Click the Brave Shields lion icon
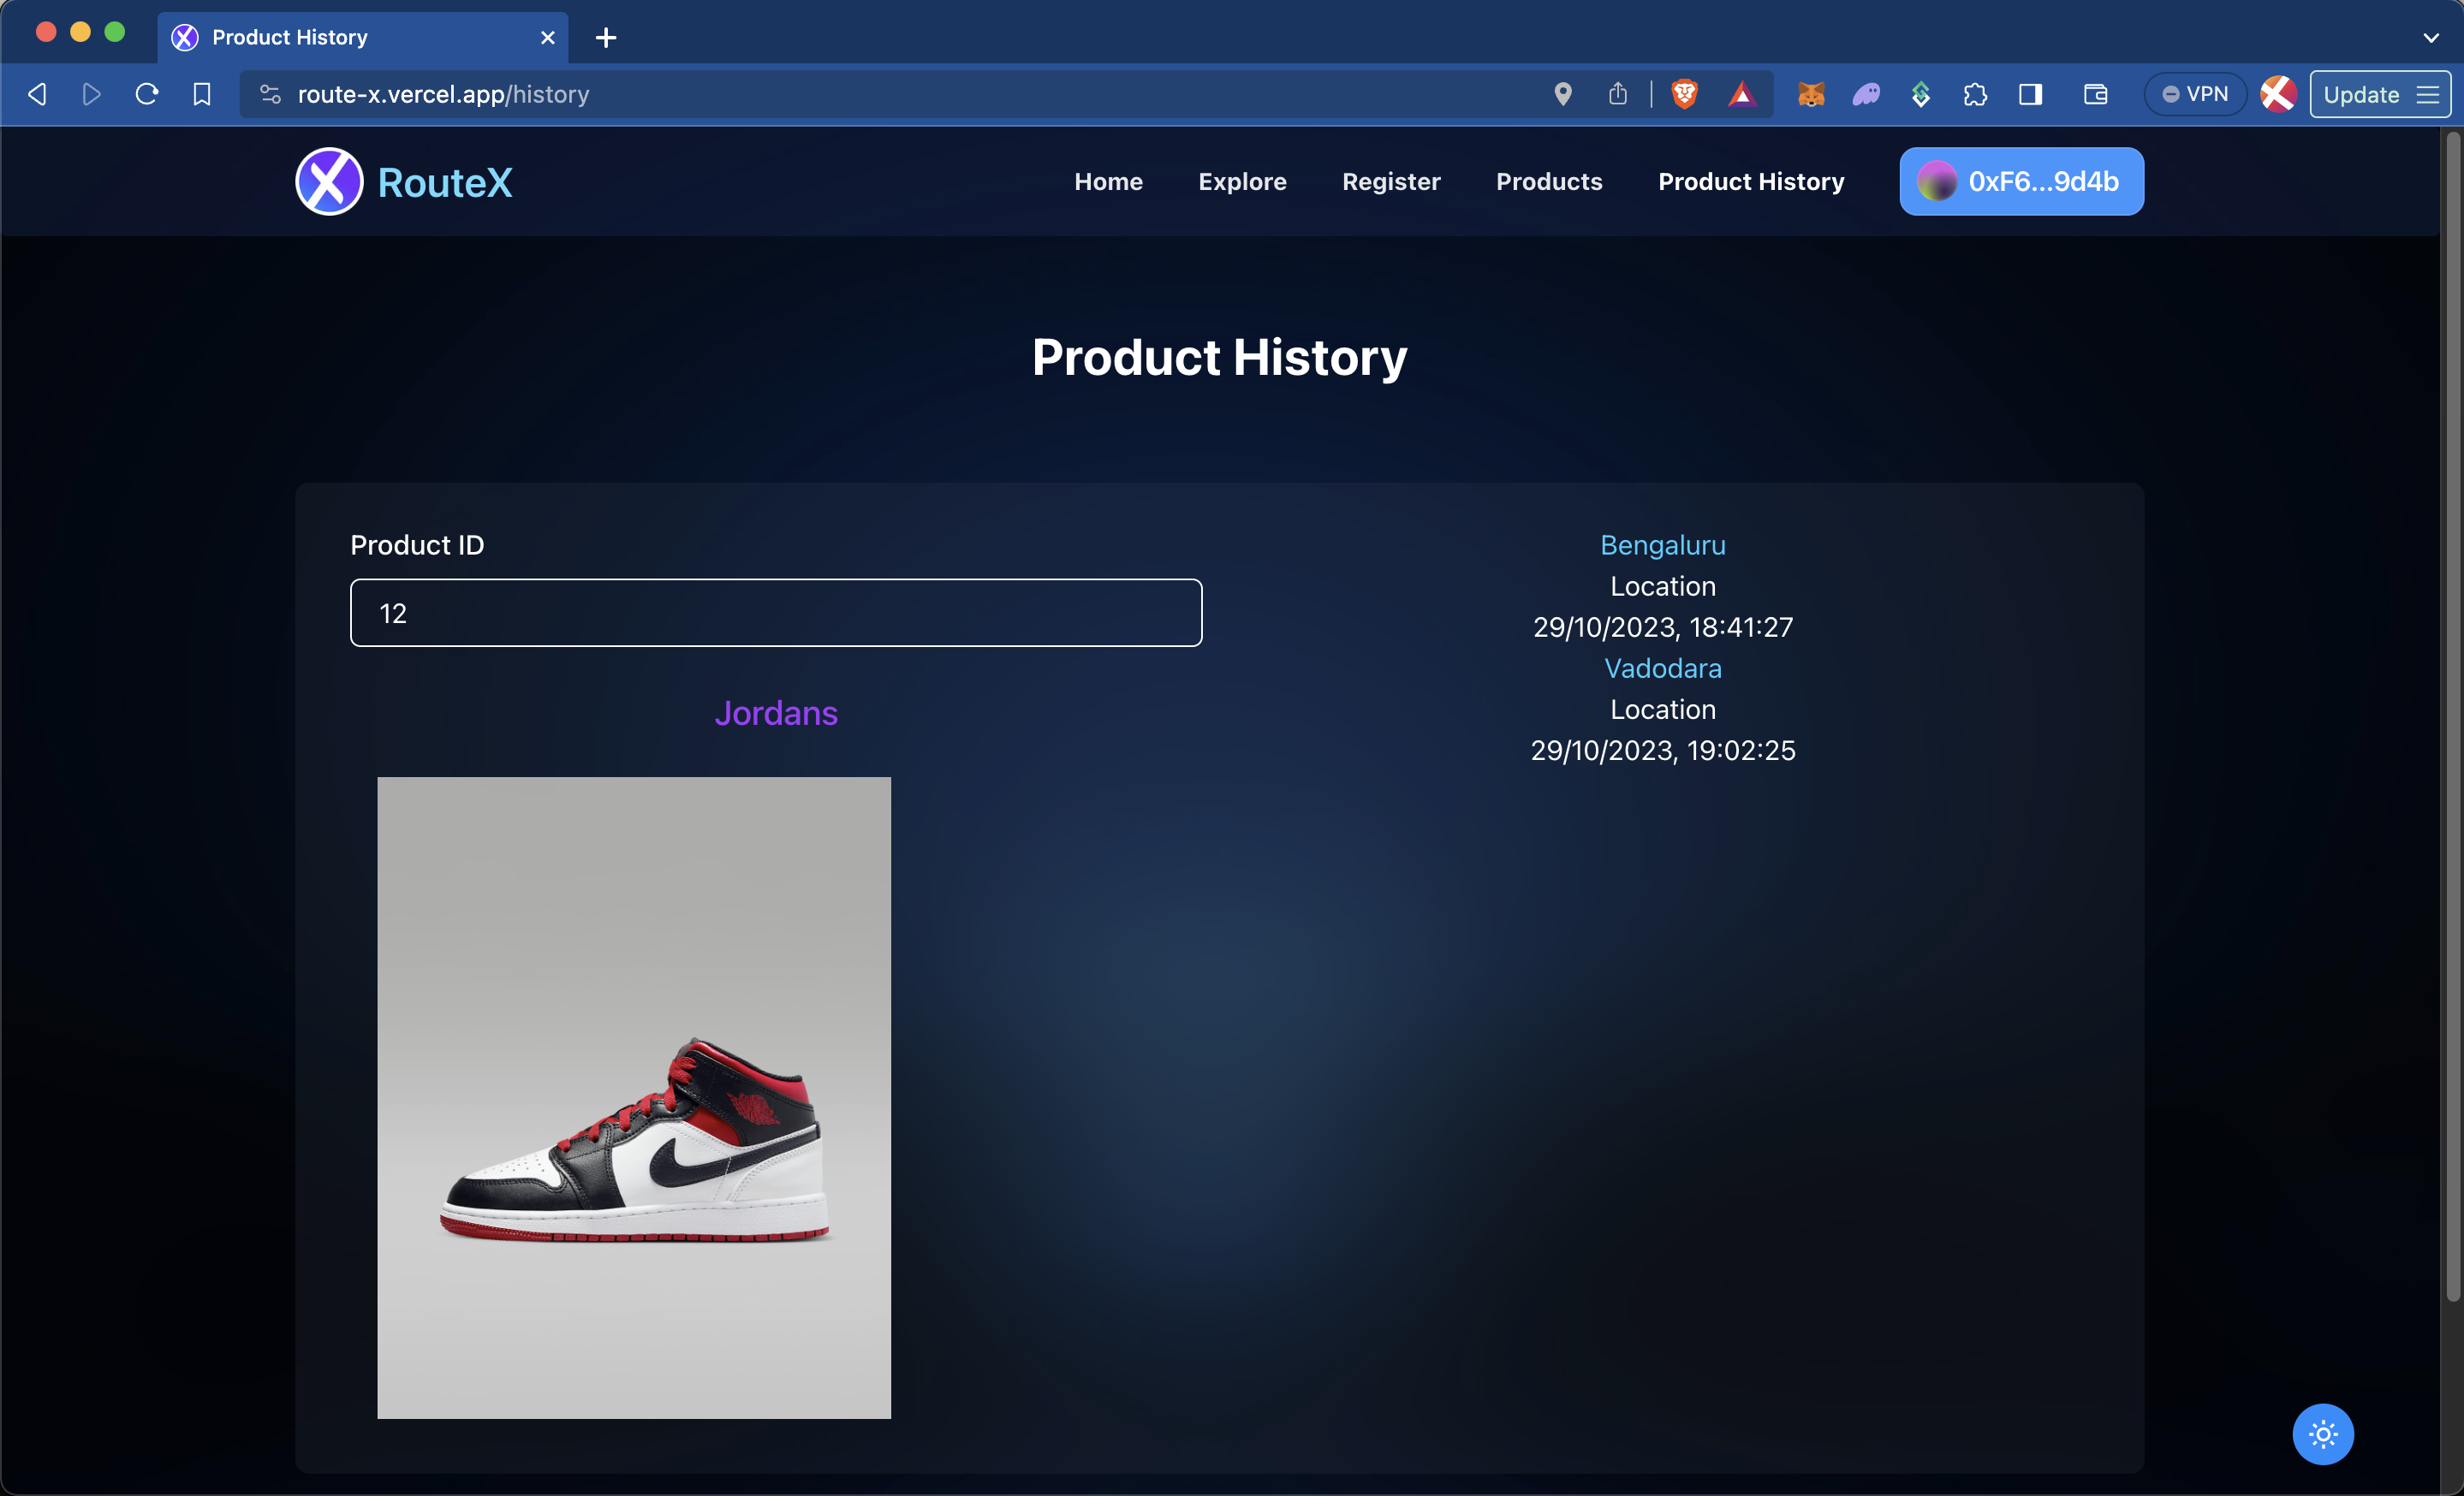Image resolution: width=2464 pixels, height=1496 pixels. tap(1684, 94)
